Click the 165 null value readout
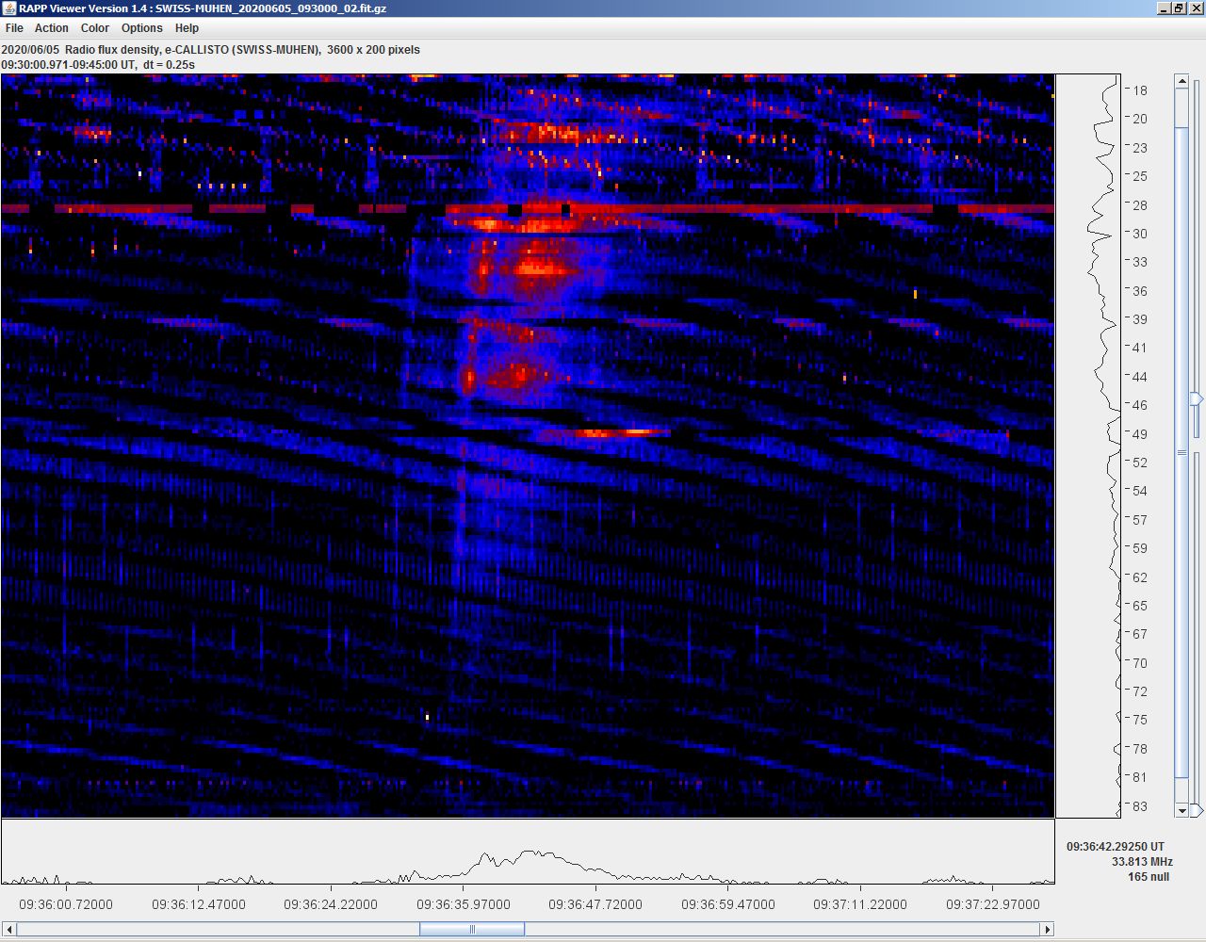 pos(1149,877)
